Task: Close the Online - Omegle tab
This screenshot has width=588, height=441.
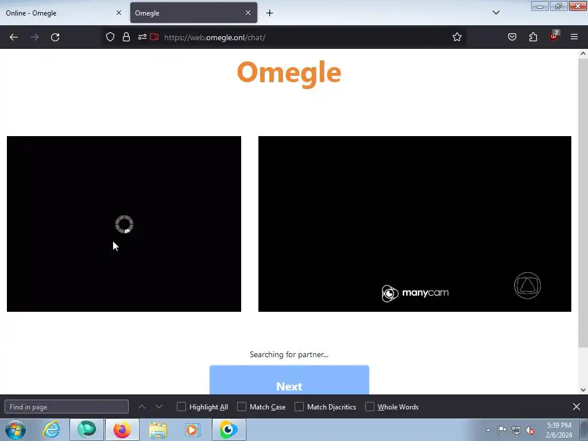Action: [x=119, y=13]
